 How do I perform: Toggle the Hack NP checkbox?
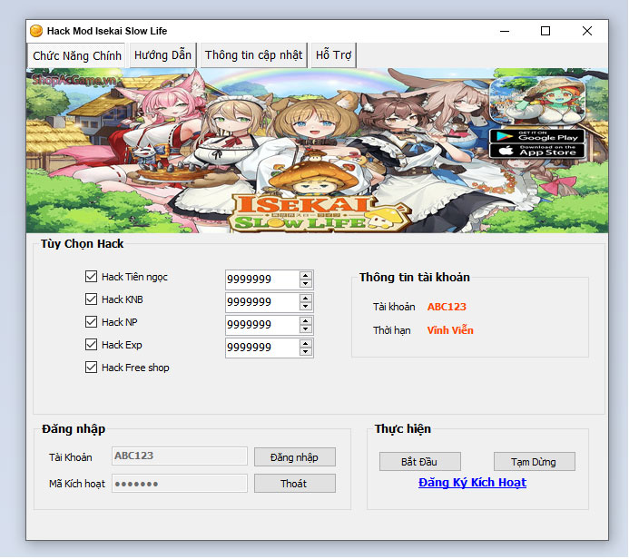pos(91,321)
